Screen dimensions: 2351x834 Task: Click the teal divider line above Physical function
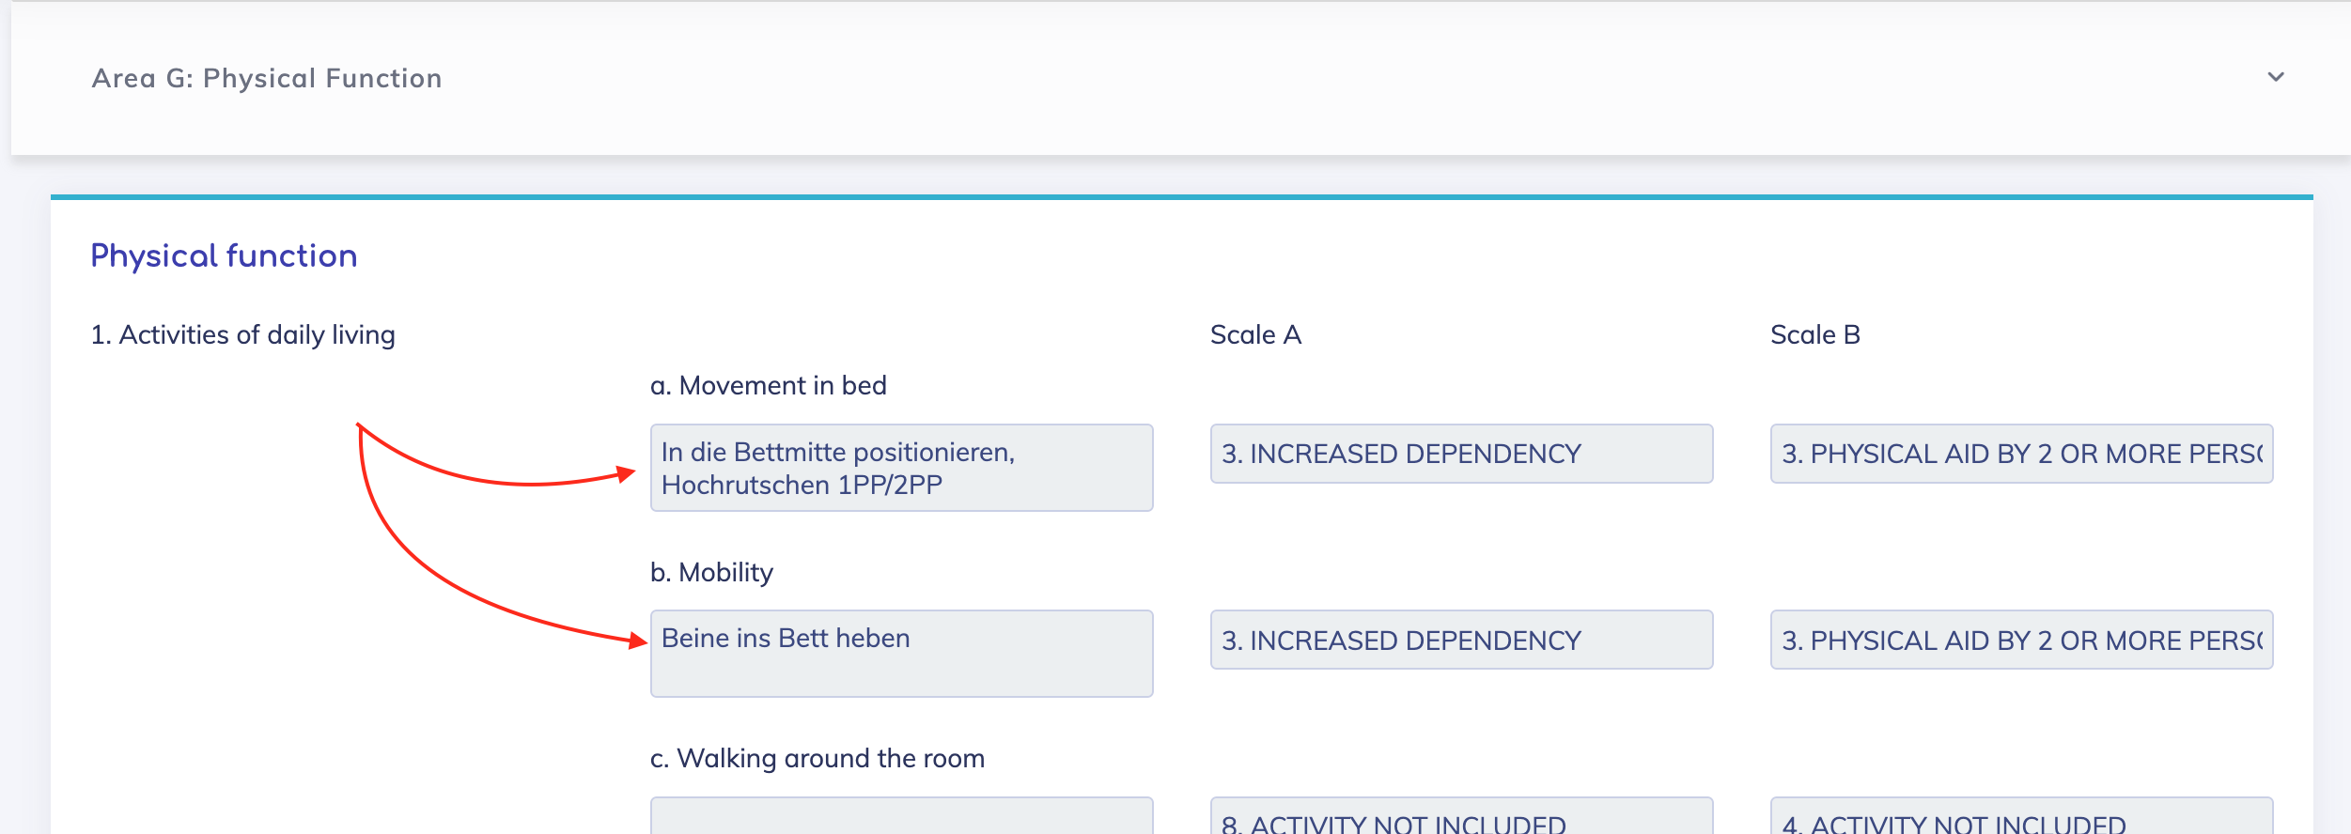1181,197
